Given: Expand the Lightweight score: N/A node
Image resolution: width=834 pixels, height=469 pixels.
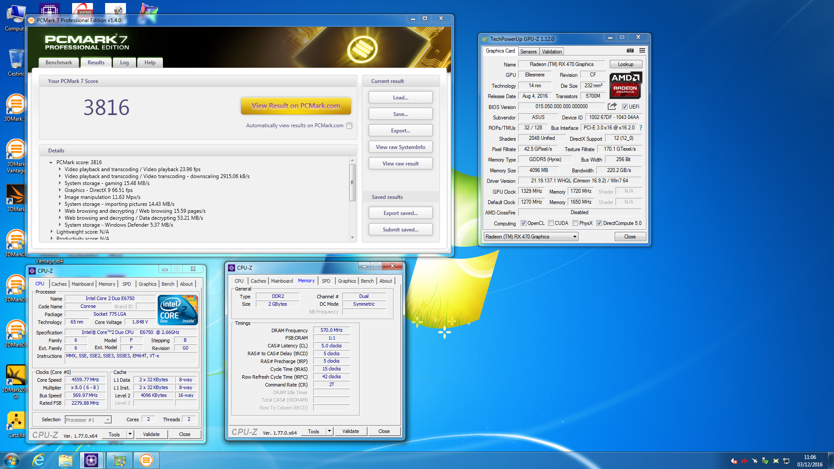Looking at the screenshot, I should coord(51,232).
